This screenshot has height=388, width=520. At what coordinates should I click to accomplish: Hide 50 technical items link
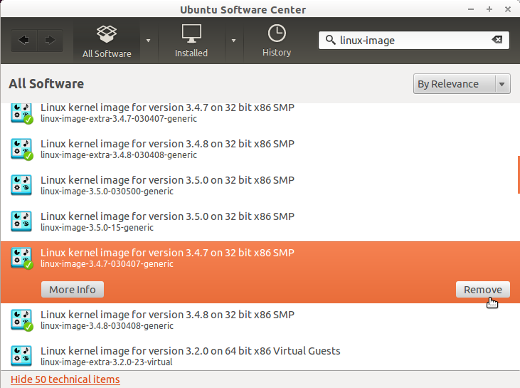coord(65,379)
